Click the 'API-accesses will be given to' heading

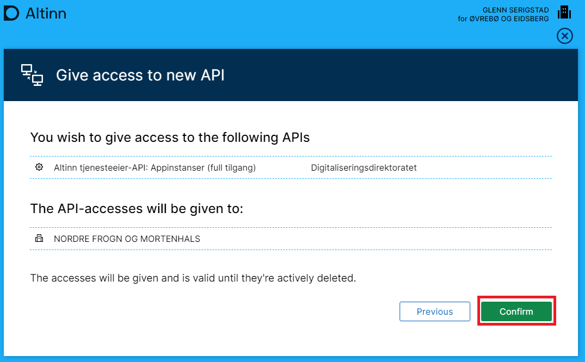pos(136,209)
